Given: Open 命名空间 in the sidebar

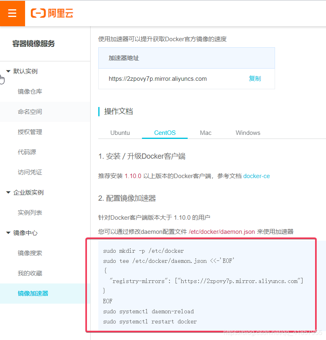Looking at the screenshot, I should click(x=30, y=112).
